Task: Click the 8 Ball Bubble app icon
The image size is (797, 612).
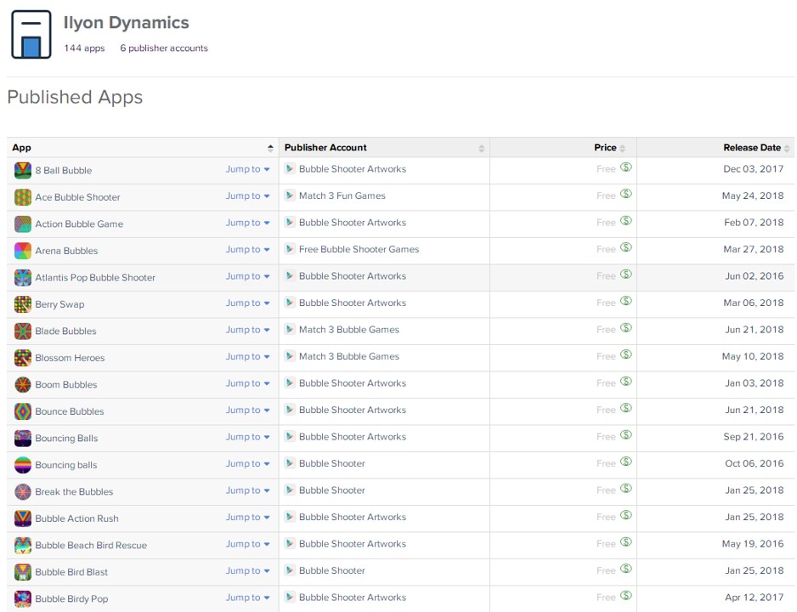Action: (x=23, y=170)
